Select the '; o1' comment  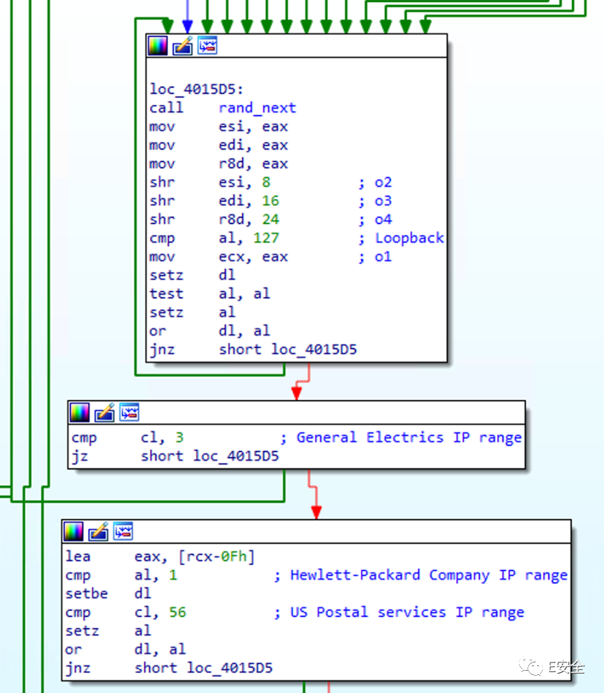375,256
